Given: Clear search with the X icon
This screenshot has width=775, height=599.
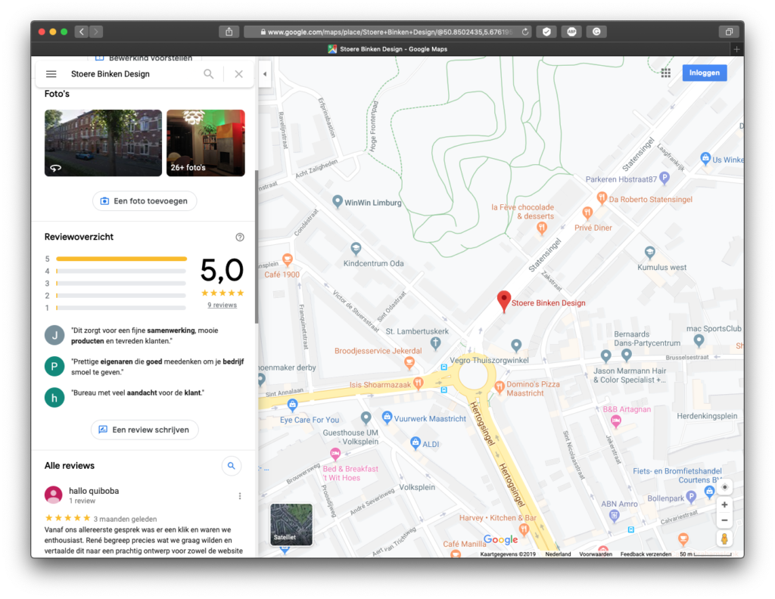Looking at the screenshot, I should point(238,74).
